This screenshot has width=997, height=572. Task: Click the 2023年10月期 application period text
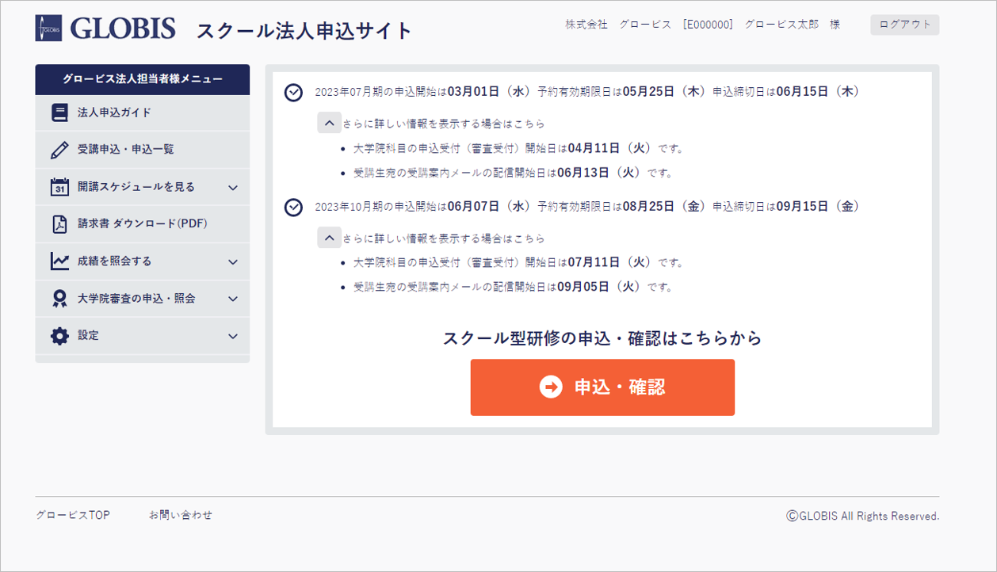[x=586, y=207]
